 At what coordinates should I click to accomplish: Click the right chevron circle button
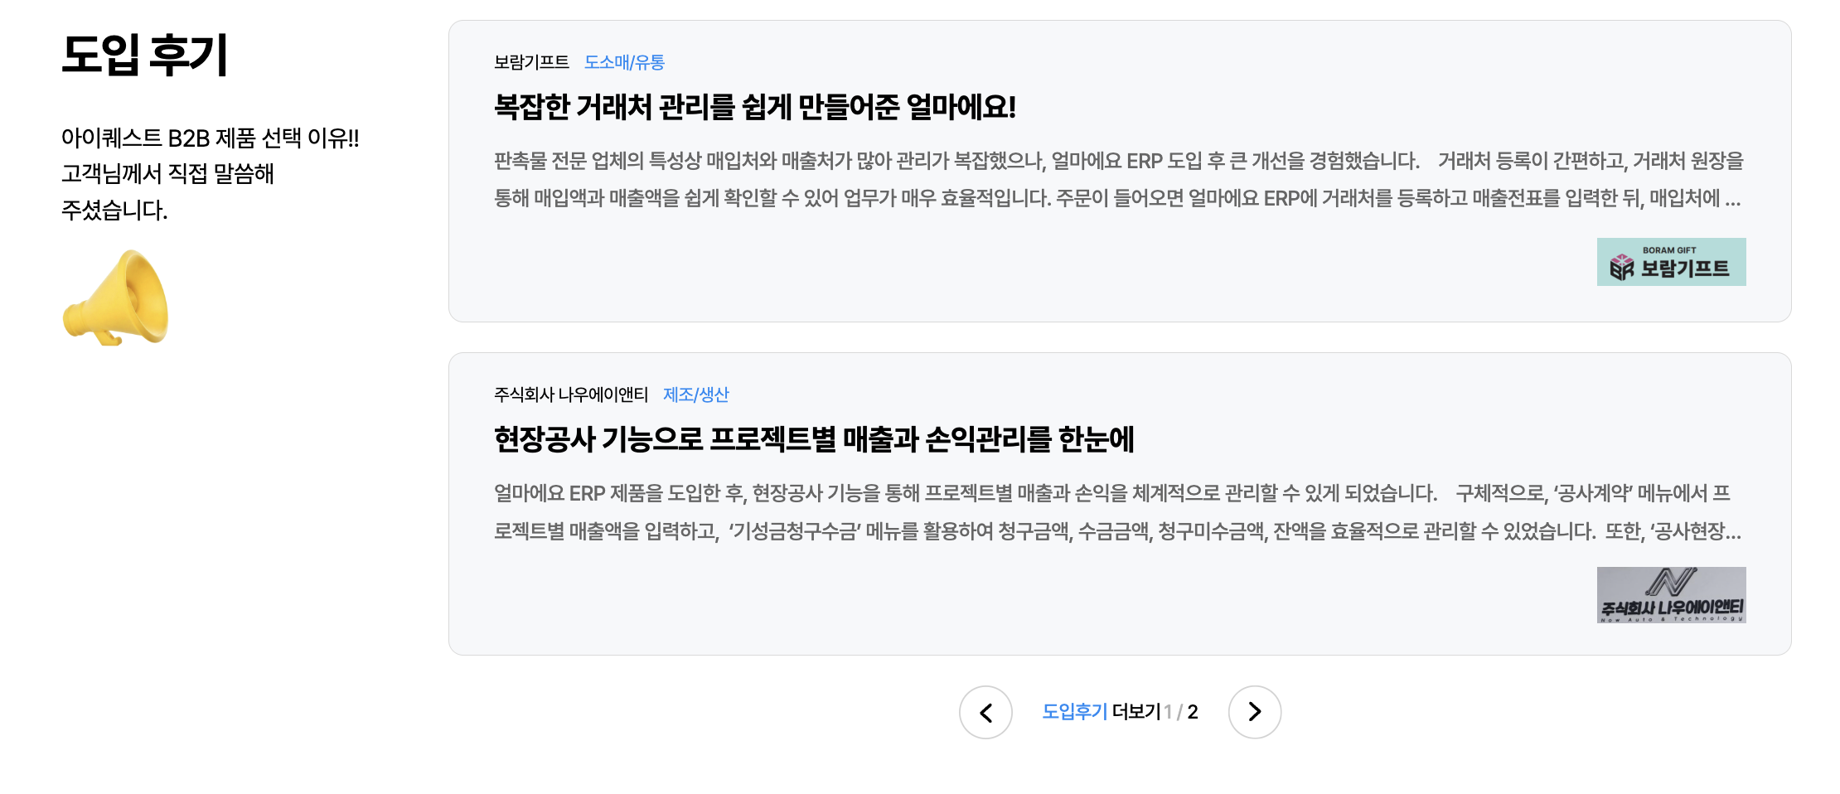pos(1255,711)
